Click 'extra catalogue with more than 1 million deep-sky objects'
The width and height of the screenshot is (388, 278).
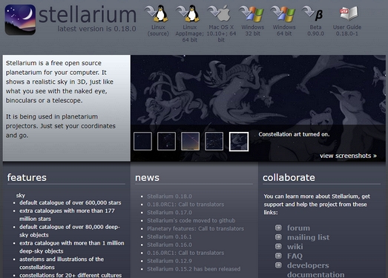72,247
